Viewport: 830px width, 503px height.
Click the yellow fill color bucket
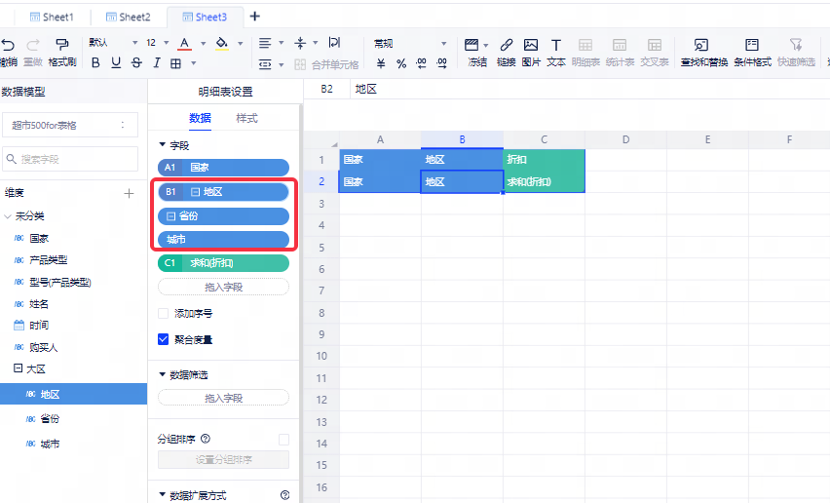click(x=221, y=44)
